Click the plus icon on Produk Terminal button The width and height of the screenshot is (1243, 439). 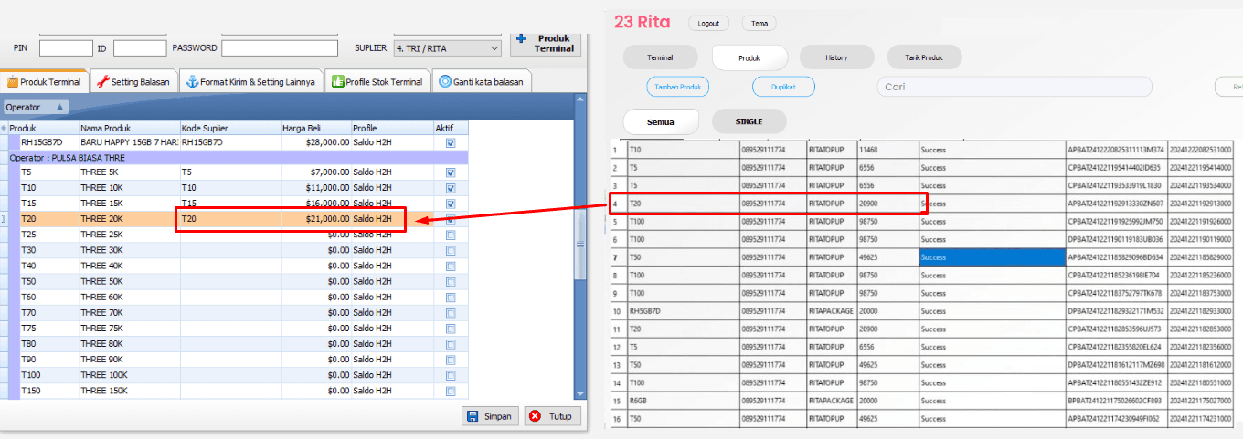pos(522,39)
